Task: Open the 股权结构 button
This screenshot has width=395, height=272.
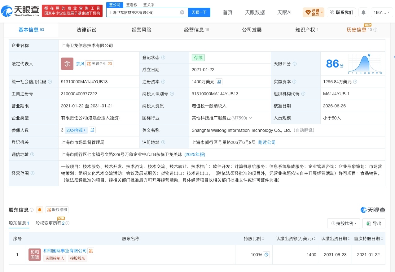Action: point(57,210)
